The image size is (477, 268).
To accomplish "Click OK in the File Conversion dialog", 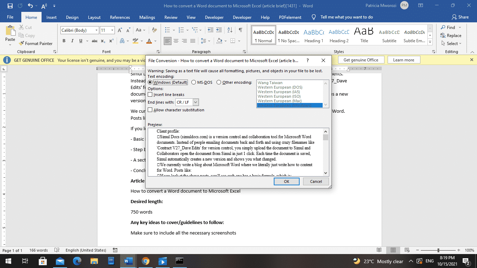I will pyautogui.click(x=286, y=181).
